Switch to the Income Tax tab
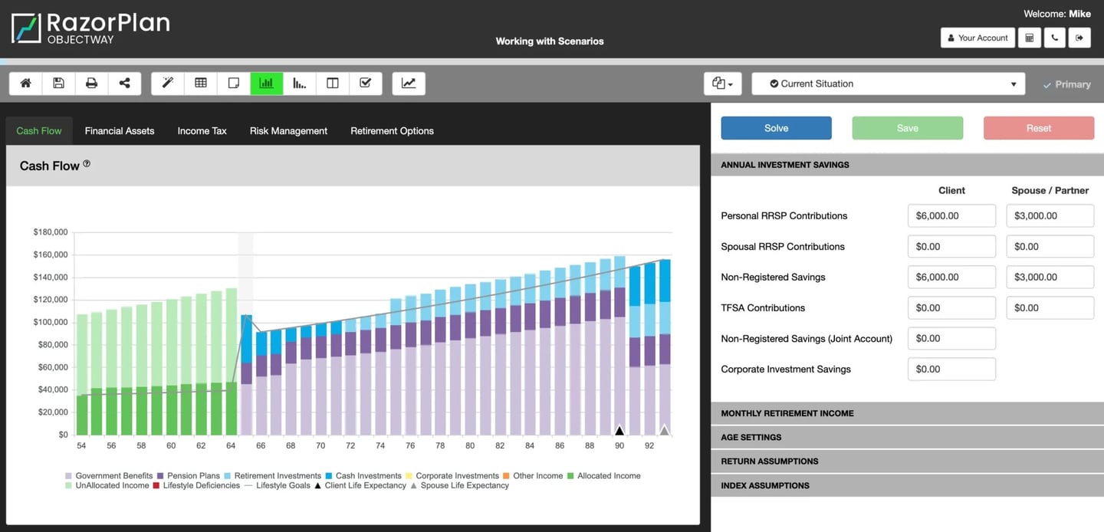The height and width of the screenshot is (532, 1104). (202, 131)
